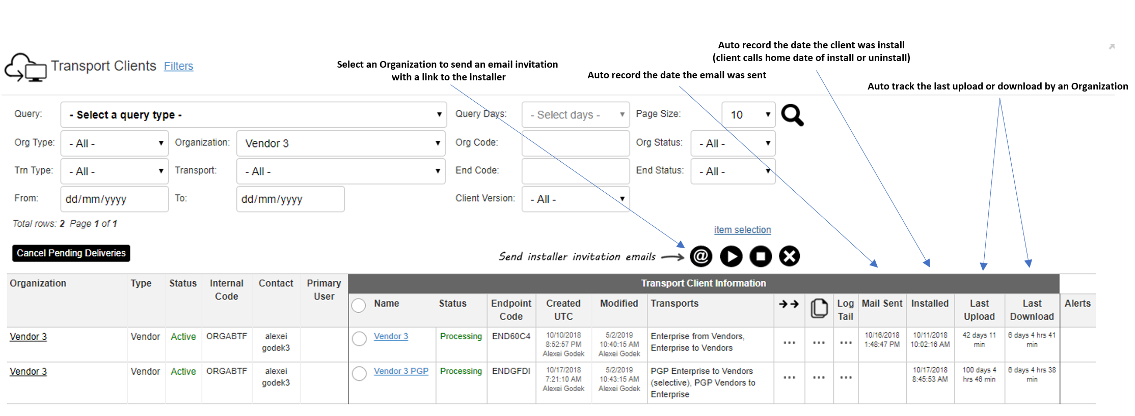Open the Page Size dropdown
Screen dimensions: 1135x416
748,115
